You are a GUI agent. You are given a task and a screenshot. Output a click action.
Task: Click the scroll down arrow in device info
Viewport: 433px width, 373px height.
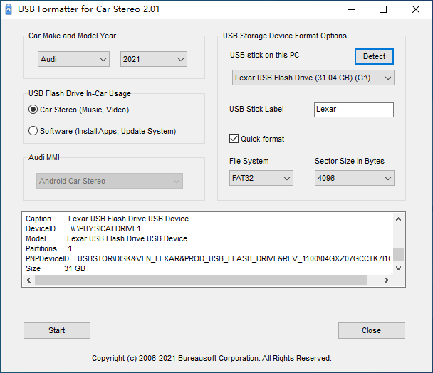(398, 268)
